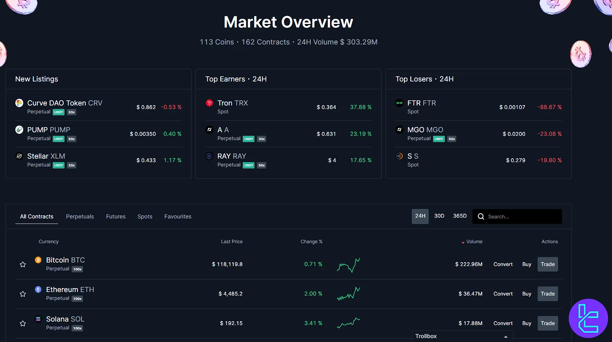Viewport: 612px width, 342px height.
Task: Select the 30D timeframe
Action: click(439, 216)
